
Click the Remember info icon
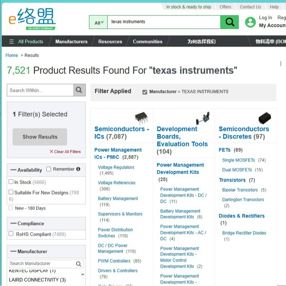(78, 169)
